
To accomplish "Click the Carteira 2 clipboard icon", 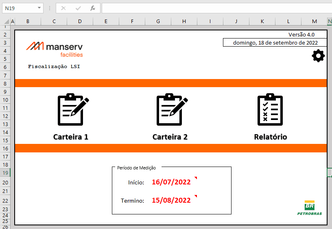I will (x=172, y=110).
